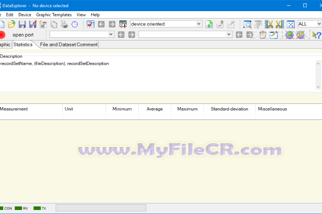Minimize the DataExplorer window

(289, 5)
